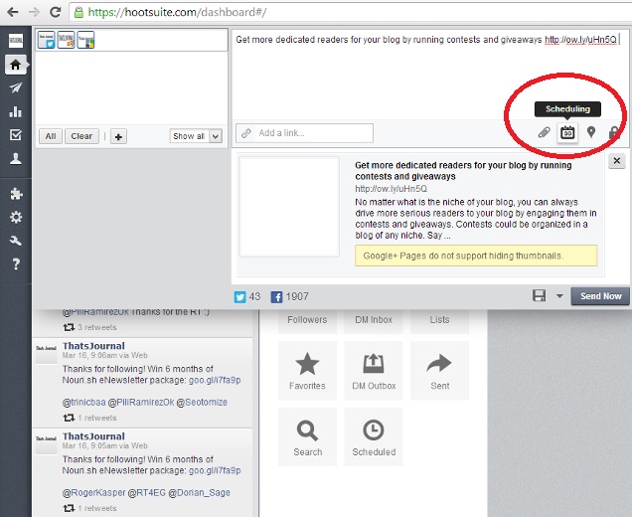Click the Google+ Pages thumbnail warning notice
This screenshot has height=517, width=633.
click(x=476, y=256)
